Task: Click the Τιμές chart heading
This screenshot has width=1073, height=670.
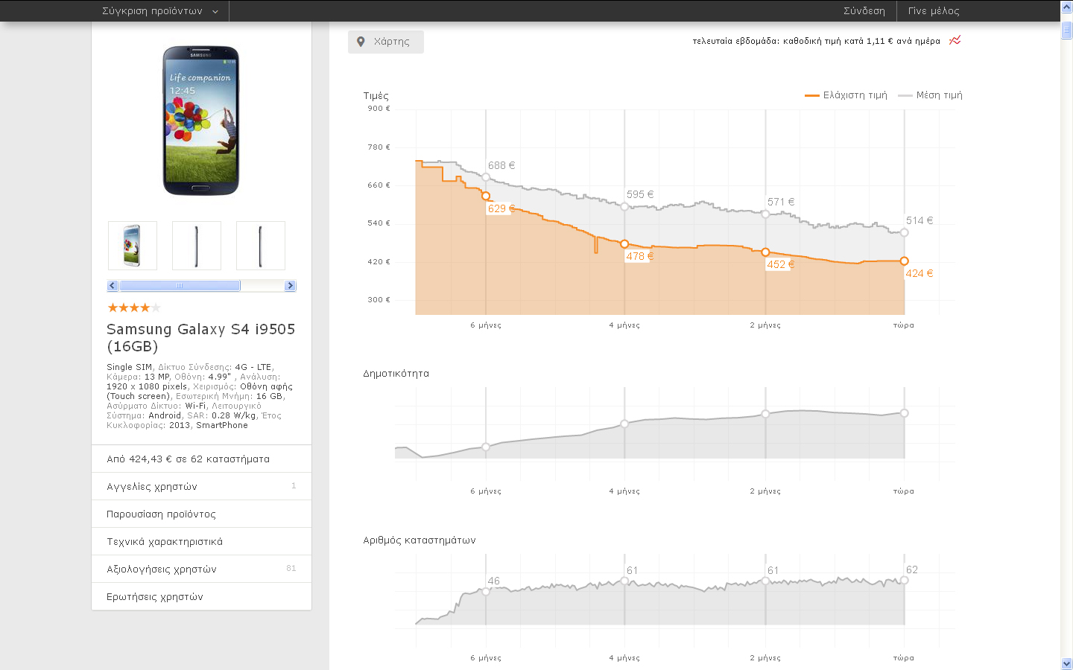Action: [x=376, y=96]
